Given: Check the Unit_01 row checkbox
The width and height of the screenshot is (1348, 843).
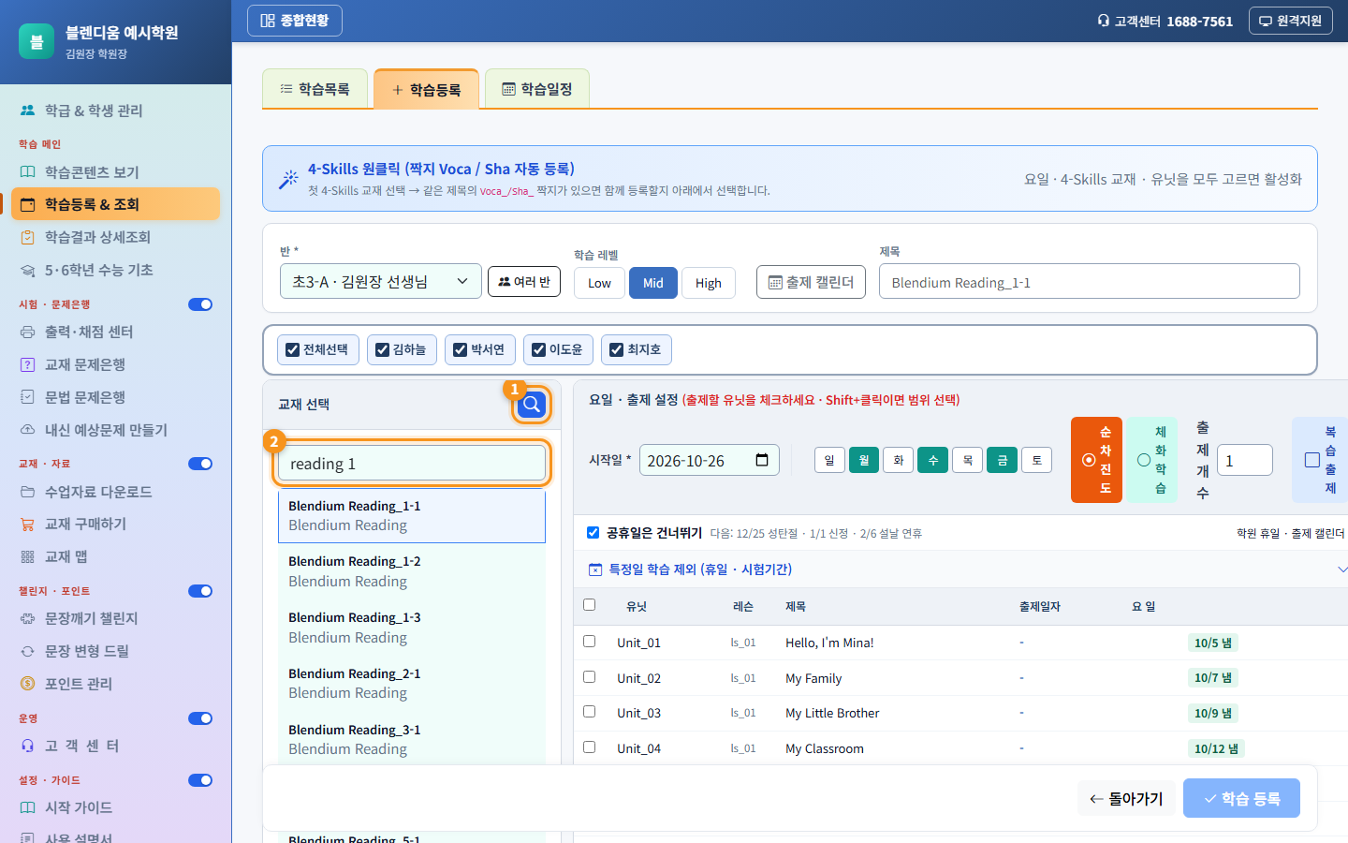Looking at the screenshot, I should 590,642.
